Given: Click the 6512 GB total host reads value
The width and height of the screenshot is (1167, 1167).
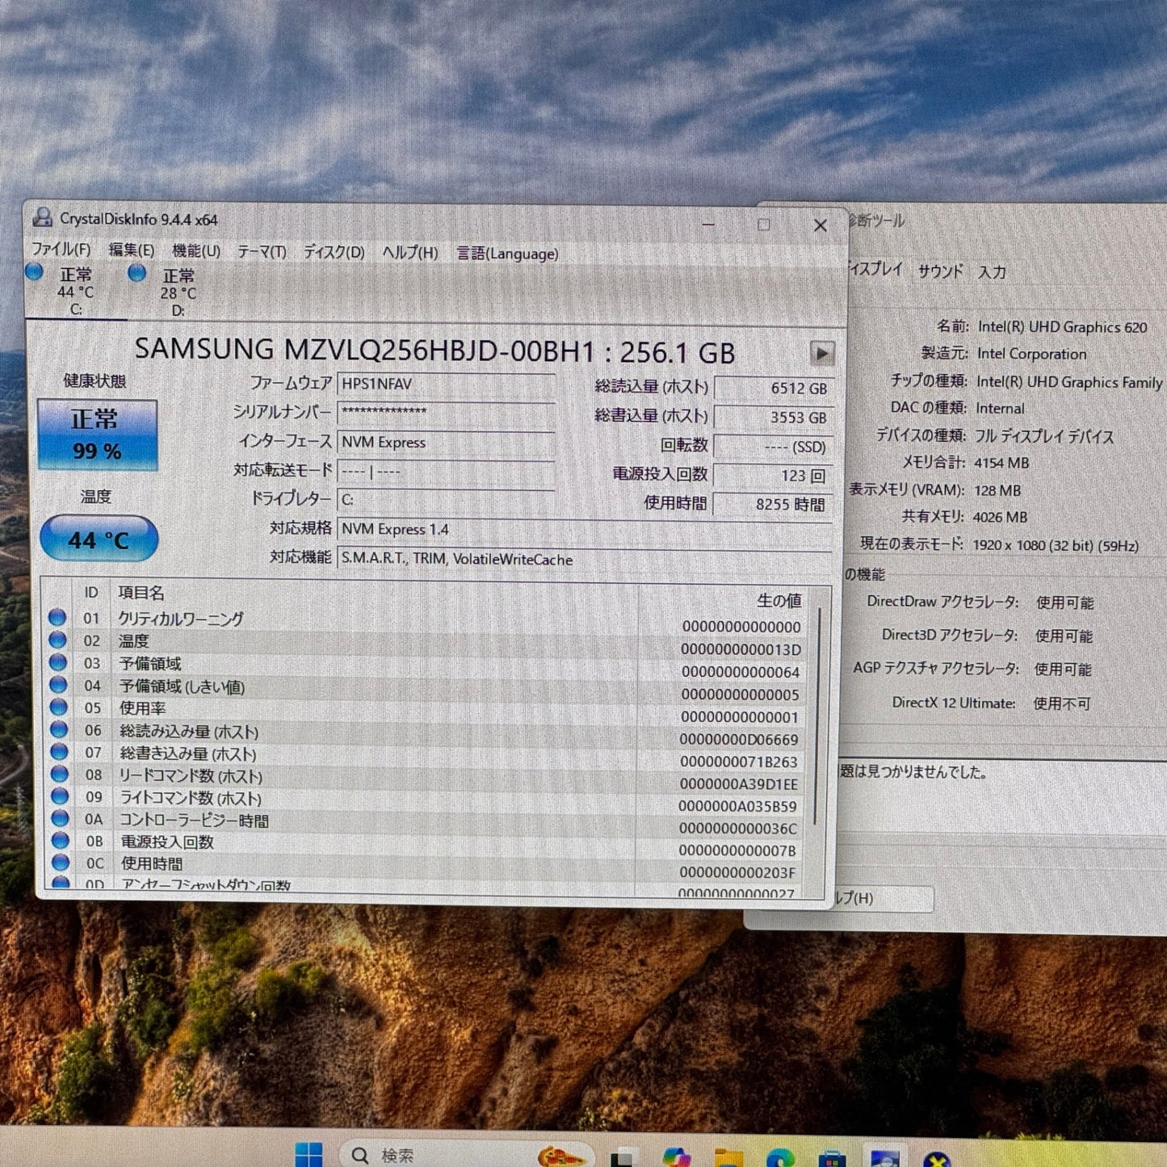Looking at the screenshot, I should tap(773, 388).
